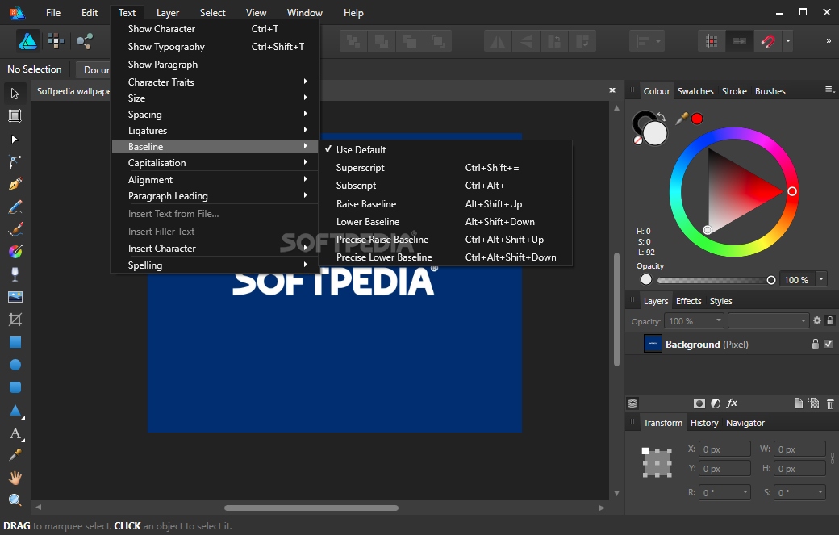Select the Zoom magnifier tool

tap(15, 500)
